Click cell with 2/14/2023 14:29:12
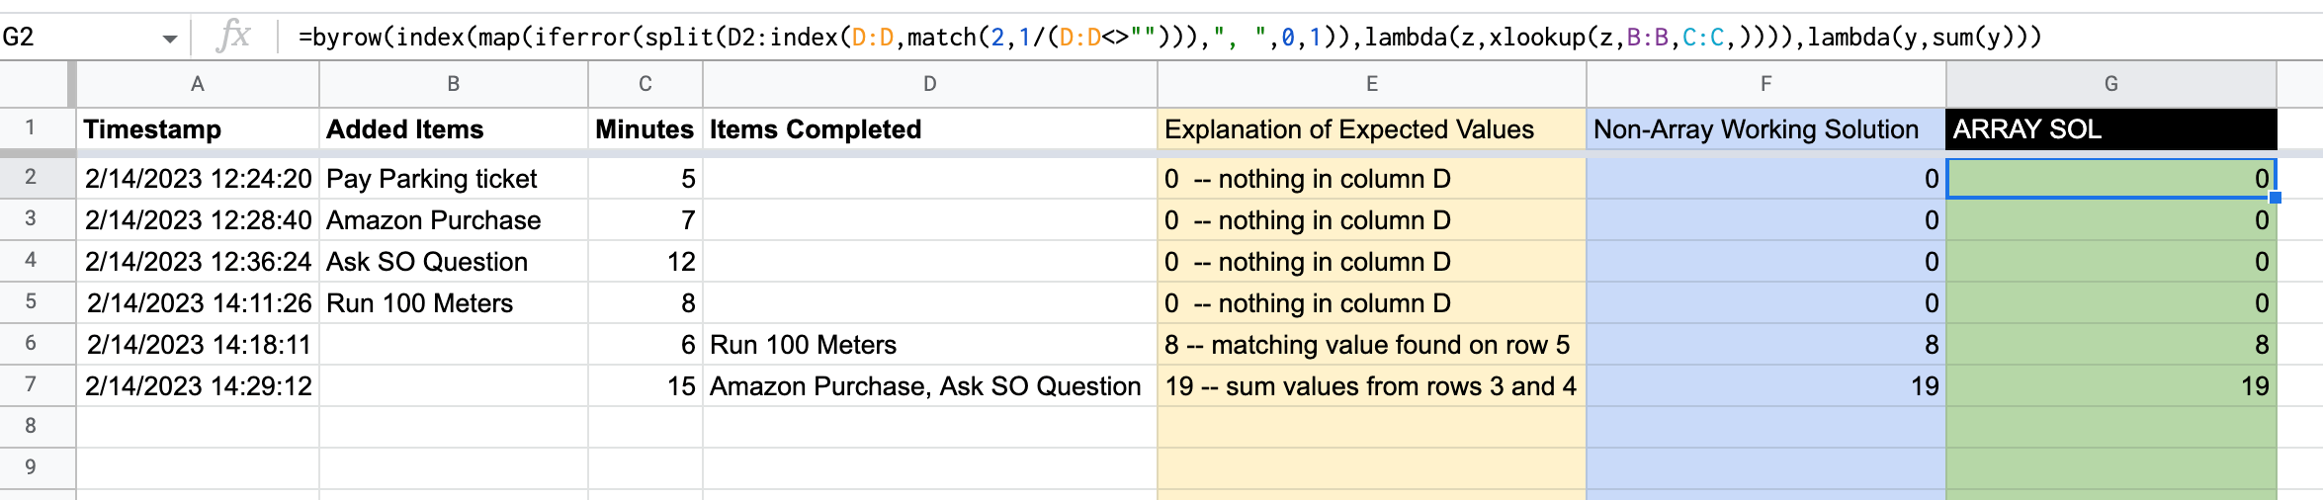Viewport: 2323px width, 500px height. click(198, 386)
